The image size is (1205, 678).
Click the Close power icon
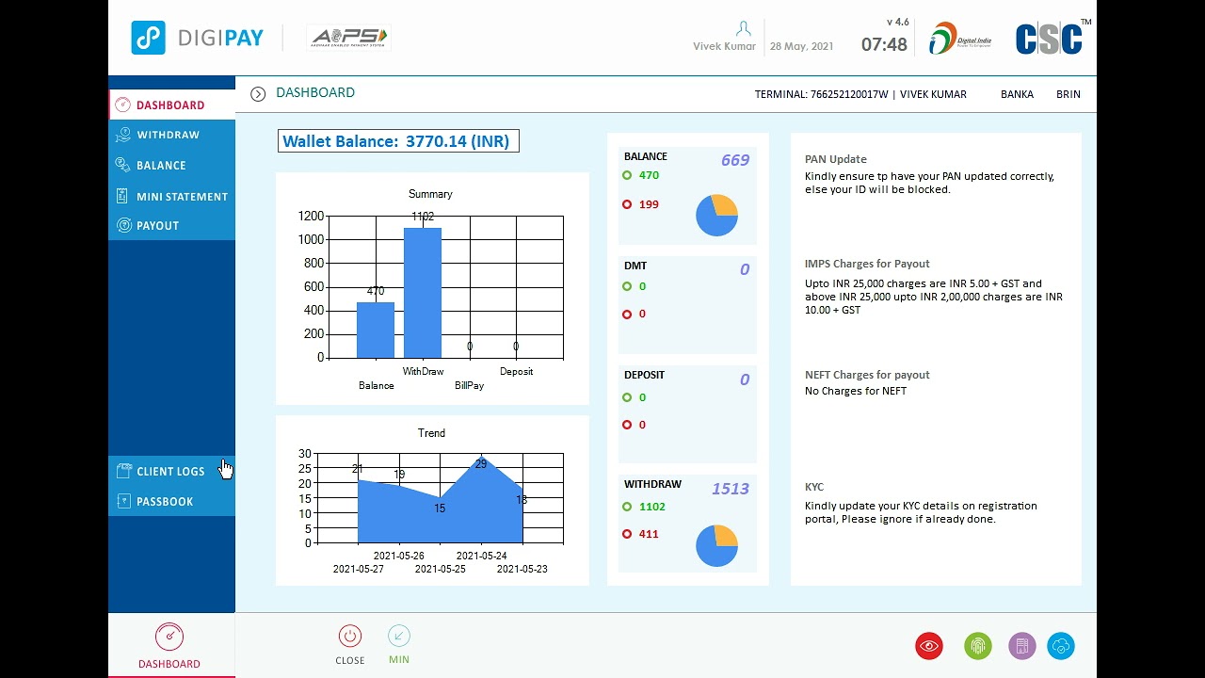(x=350, y=636)
